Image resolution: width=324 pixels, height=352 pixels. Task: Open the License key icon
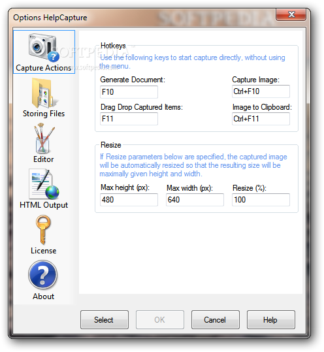click(x=43, y=229)
